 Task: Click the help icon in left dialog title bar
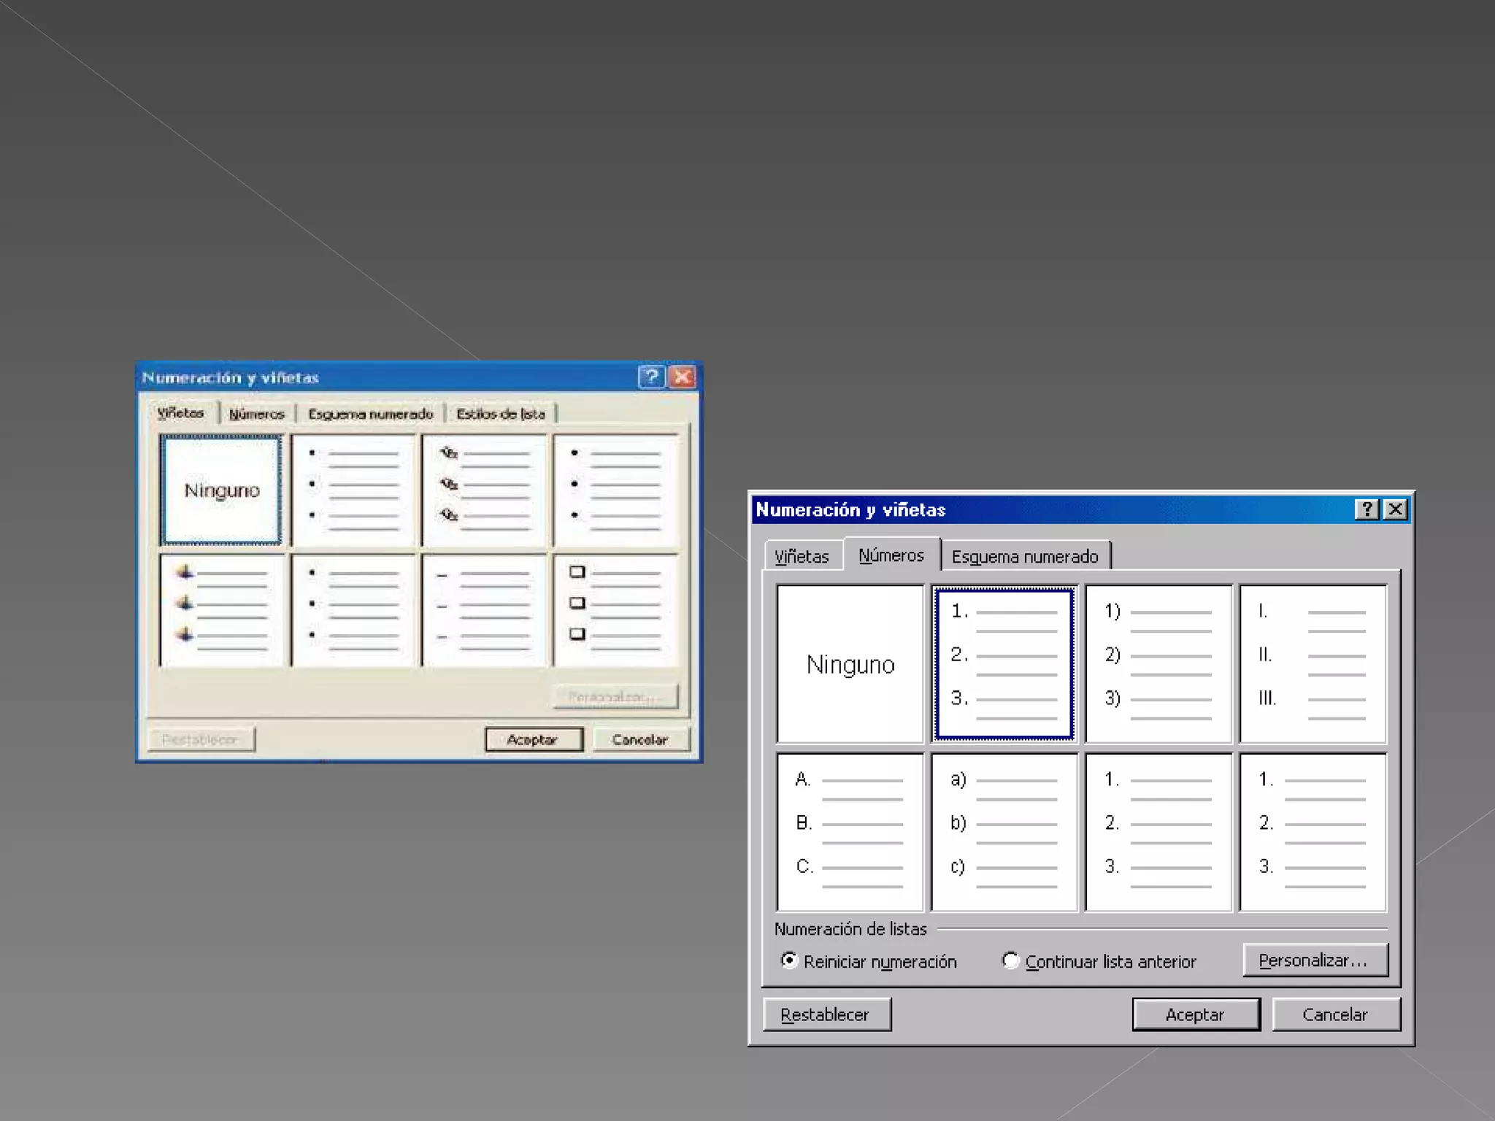tap(650, 377)
